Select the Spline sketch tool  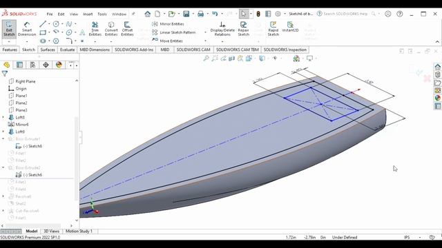(69, 24)
